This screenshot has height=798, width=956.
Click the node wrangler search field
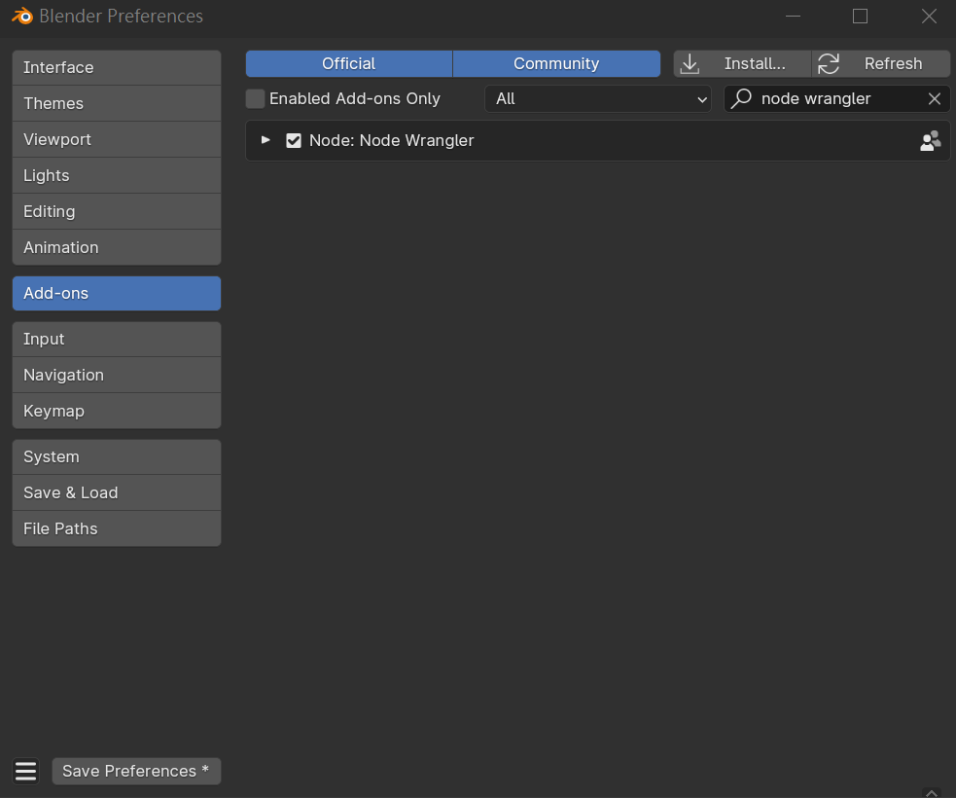[836, 99]
